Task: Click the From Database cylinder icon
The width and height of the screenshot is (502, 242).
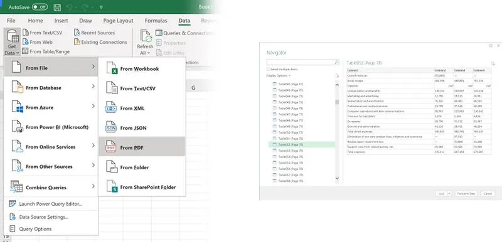Action: point(17,87)
